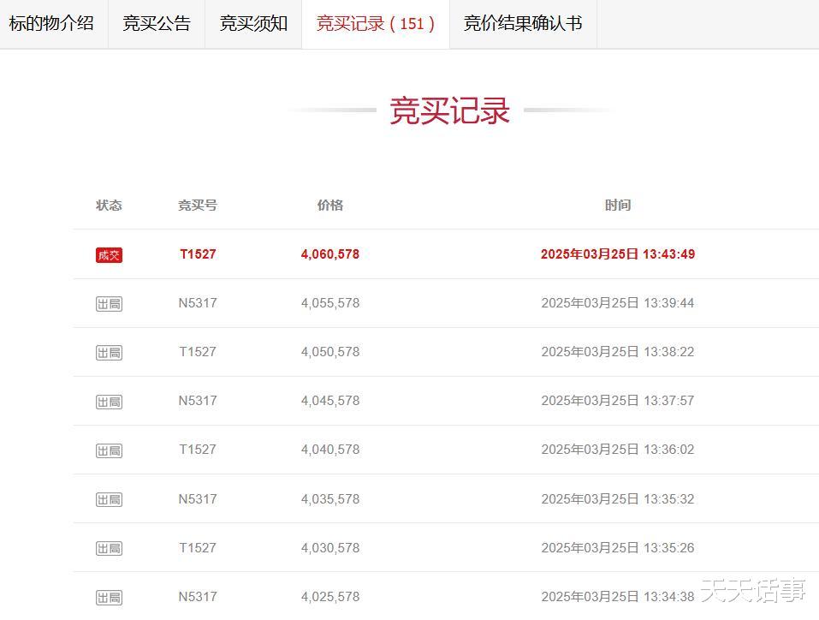Select the price 4,035,578
819x620 pixels.
pos(330,499)
